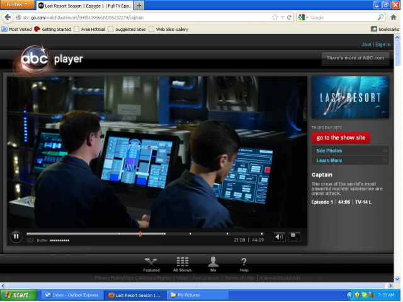Open the Help question mark icon
Viewport: 403px width, 302px height.
click(x=245, y=265)
